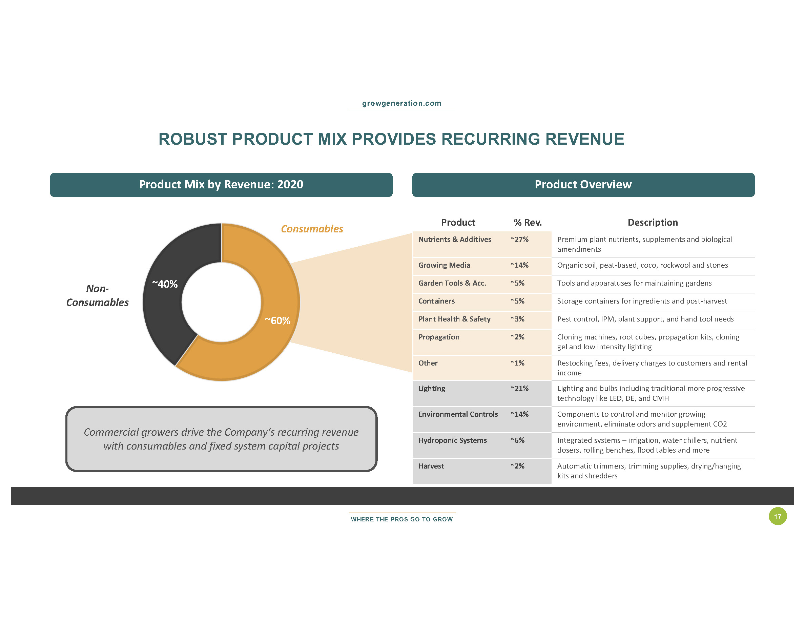Click the Environmental Controls row label
Viewport: 805px width, 622px height.
click(x=458, y=414)
